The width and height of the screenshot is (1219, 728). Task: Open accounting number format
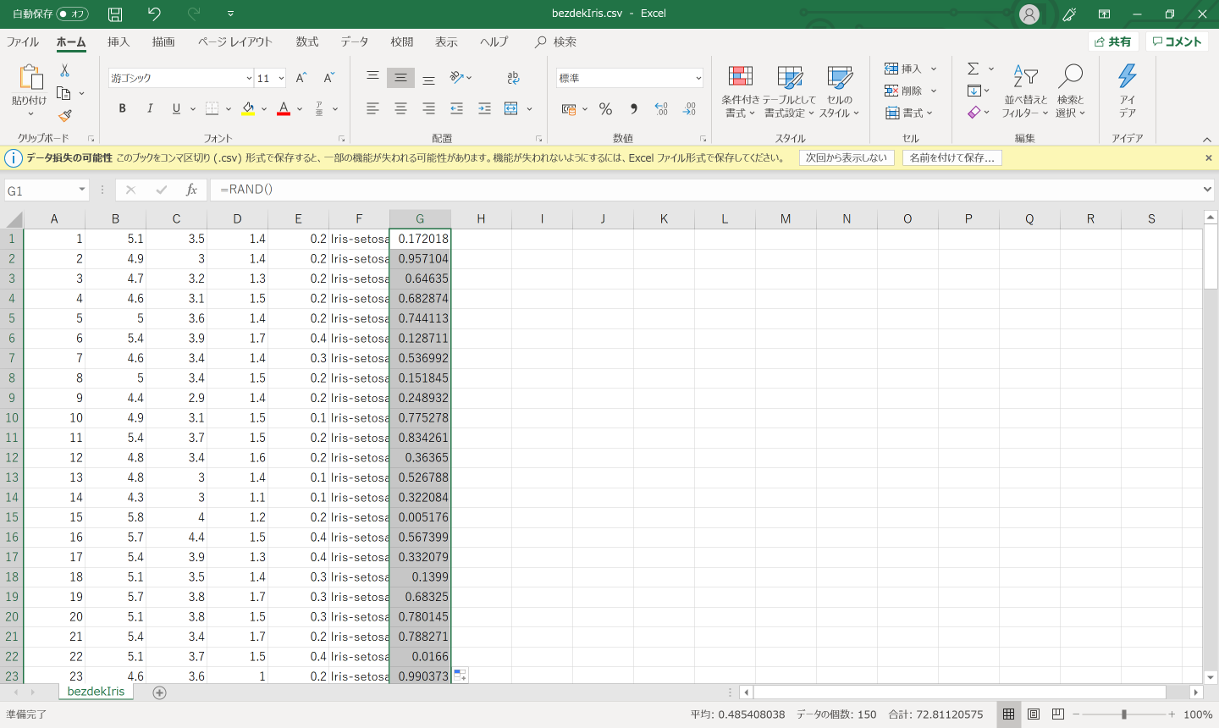click(569, 108)
